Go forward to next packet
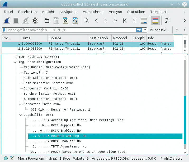189x162 pixels. 106,21
